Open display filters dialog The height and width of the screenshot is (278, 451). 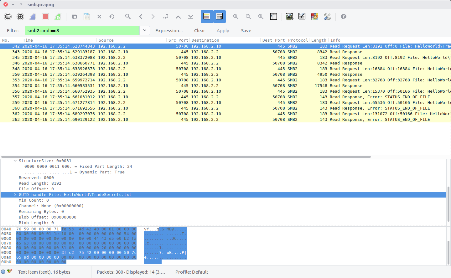coord(302,17)
